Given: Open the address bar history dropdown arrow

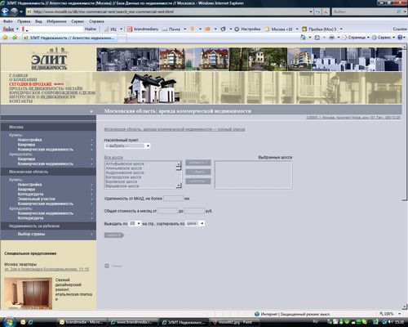Looking at the screenshot, I should (311, 11).
